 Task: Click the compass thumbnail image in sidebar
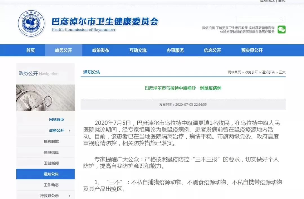[x=46, y=98]
